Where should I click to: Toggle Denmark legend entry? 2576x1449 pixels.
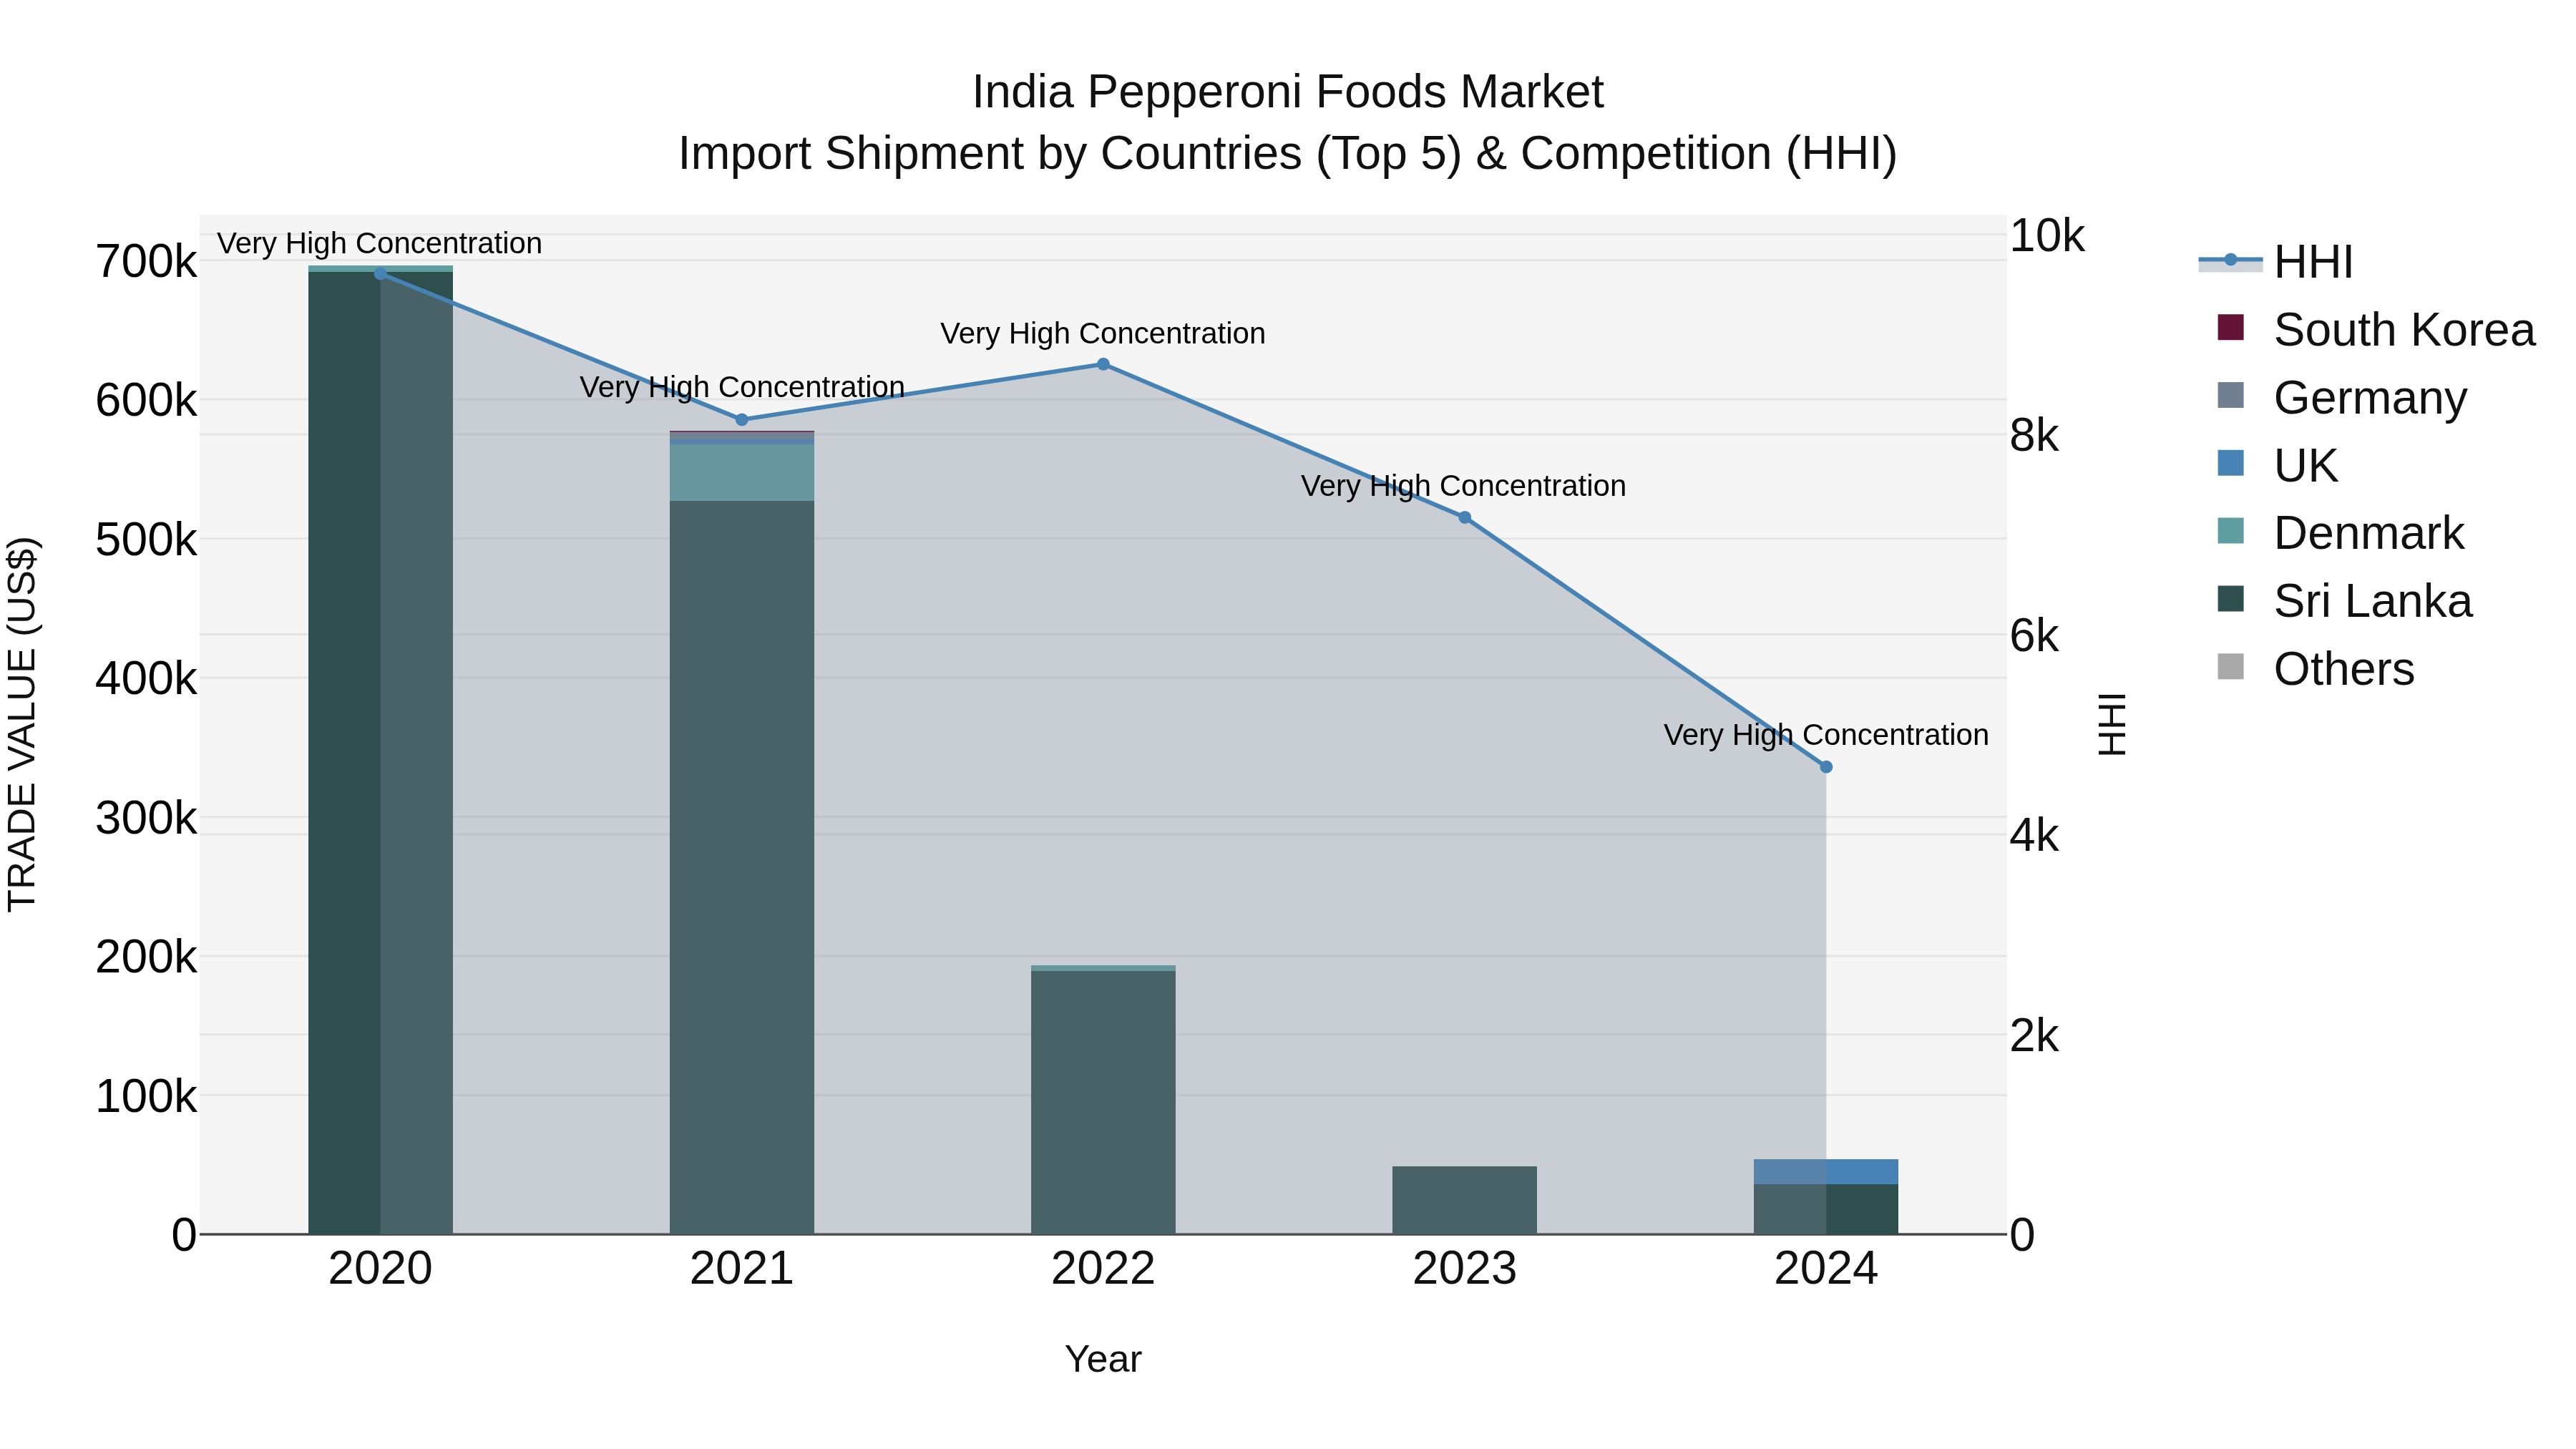[x=2341, y=533]
